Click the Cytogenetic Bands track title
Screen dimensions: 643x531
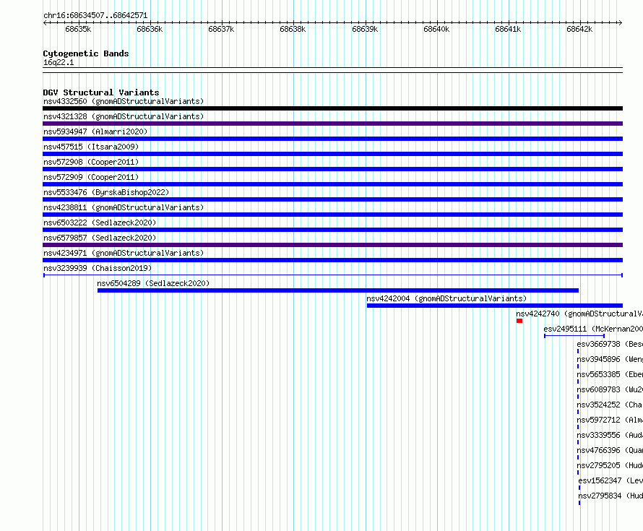click(86, 53)
